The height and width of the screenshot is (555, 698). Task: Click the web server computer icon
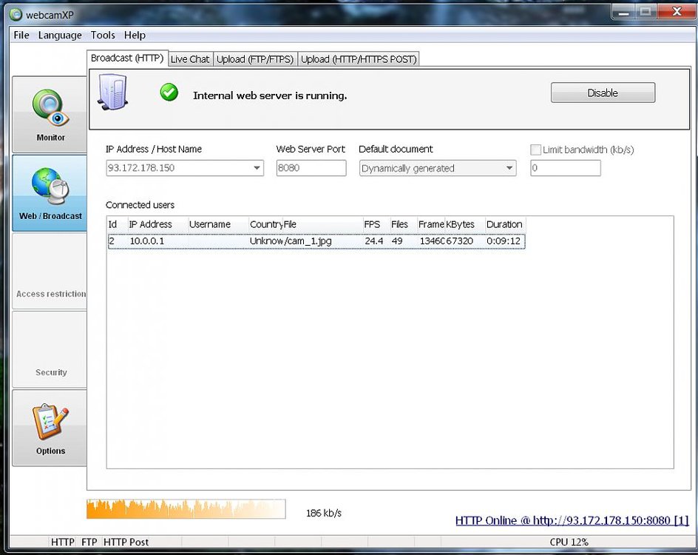click(x=113, y=92)
